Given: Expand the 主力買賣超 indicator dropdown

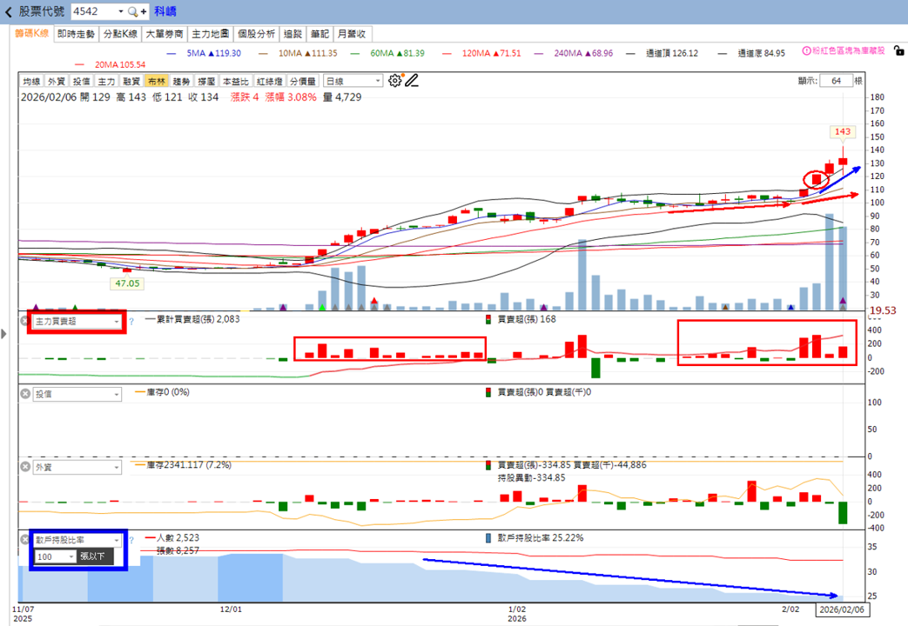Looking at the screenshot, I should click(77, 321).
